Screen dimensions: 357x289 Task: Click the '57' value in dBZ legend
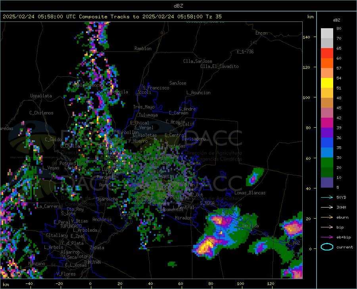(x=339, y=68)
